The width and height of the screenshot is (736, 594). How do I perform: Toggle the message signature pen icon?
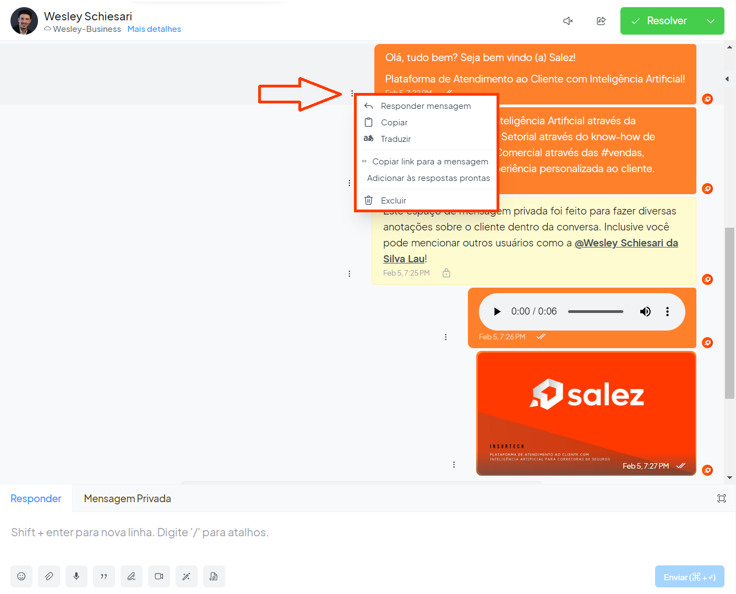[132, 576]
